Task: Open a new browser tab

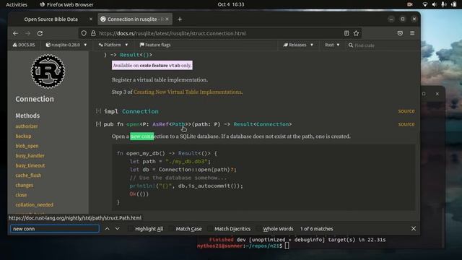Action: click(x=180, y=19)
